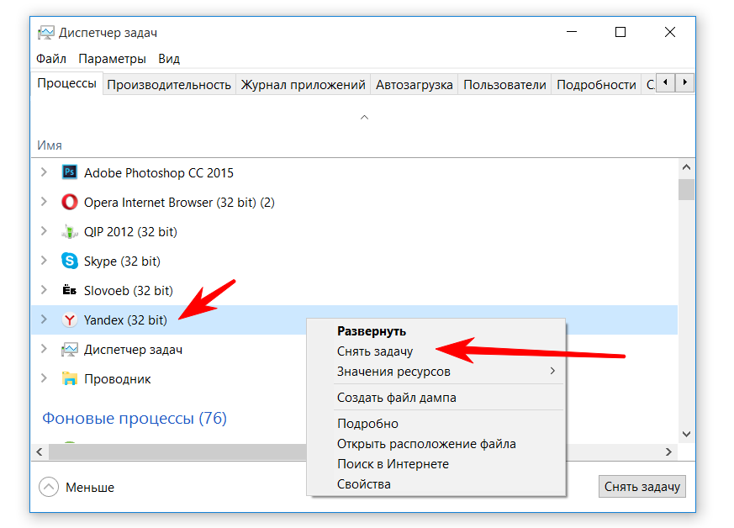Collapse view with the Меньше toggle
The height and width of the screenshot is (528, 734).
pos(50,488)
